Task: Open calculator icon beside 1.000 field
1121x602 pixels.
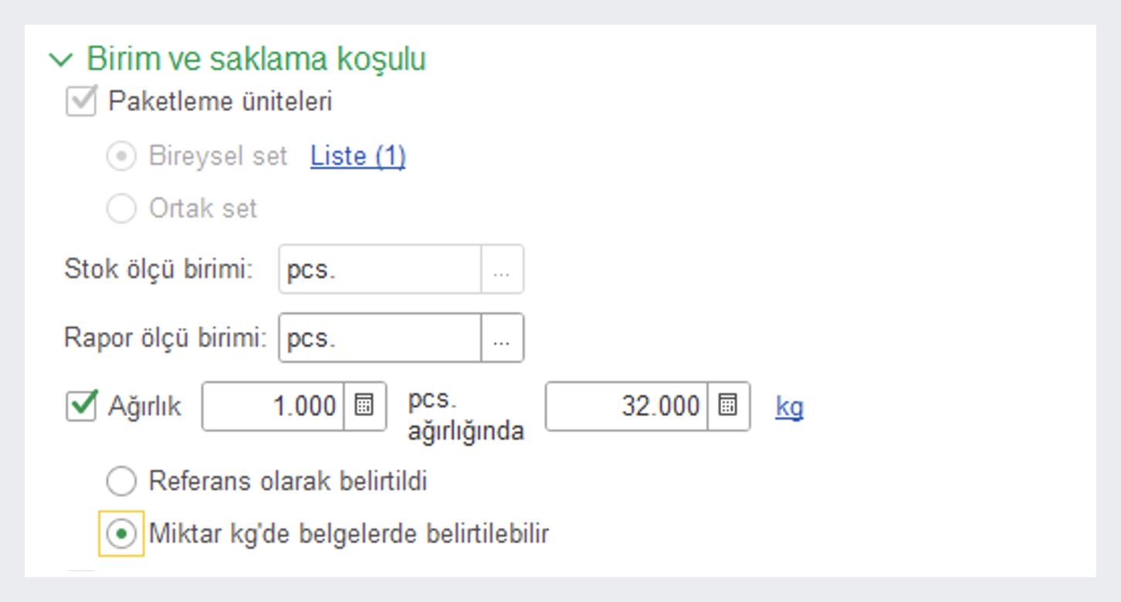Action: pos(364,406)
